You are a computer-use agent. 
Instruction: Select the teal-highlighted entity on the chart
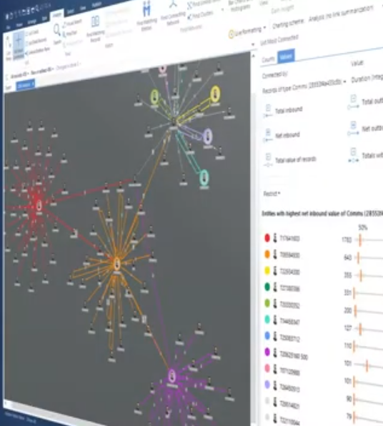tap(204, 177)
